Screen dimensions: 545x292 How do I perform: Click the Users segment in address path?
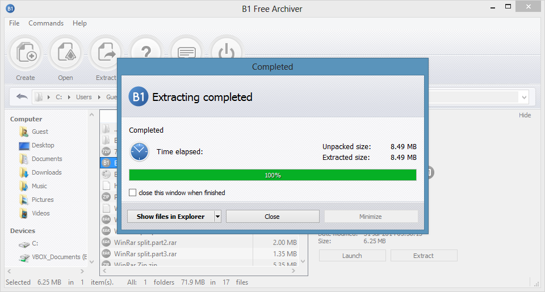[84, 97]
